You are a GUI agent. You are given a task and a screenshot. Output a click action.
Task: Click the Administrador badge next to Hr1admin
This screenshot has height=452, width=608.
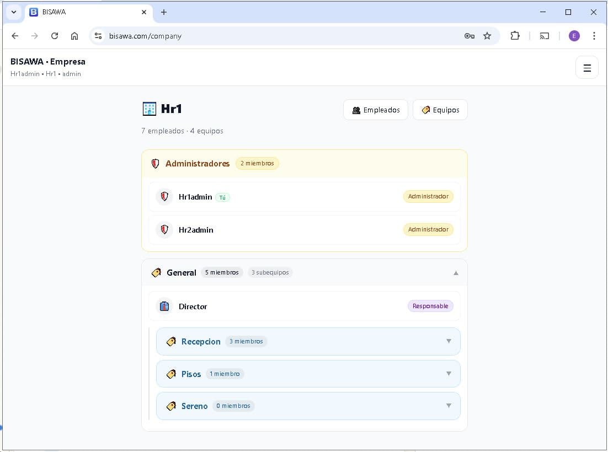pyautogui.click(x=428, y=196)
